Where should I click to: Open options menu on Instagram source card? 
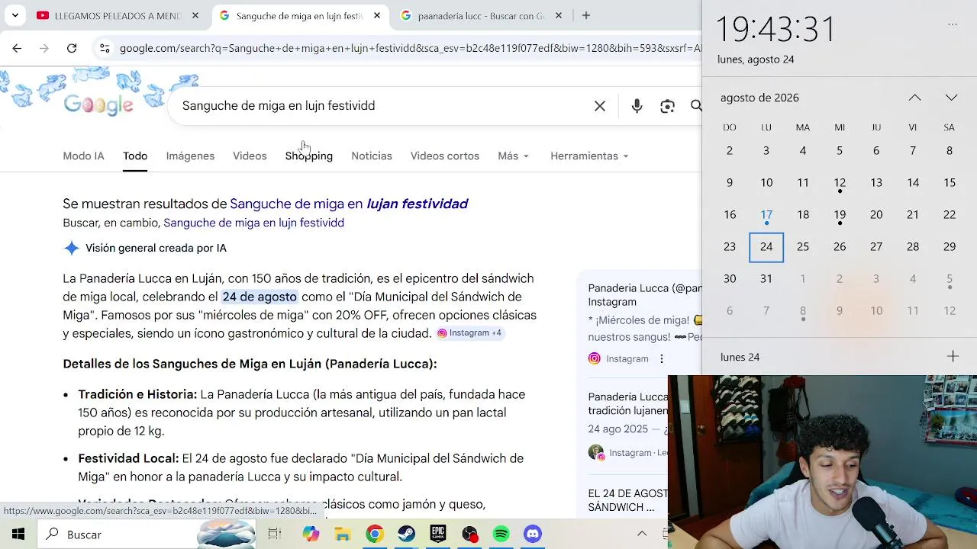point(662,358)
